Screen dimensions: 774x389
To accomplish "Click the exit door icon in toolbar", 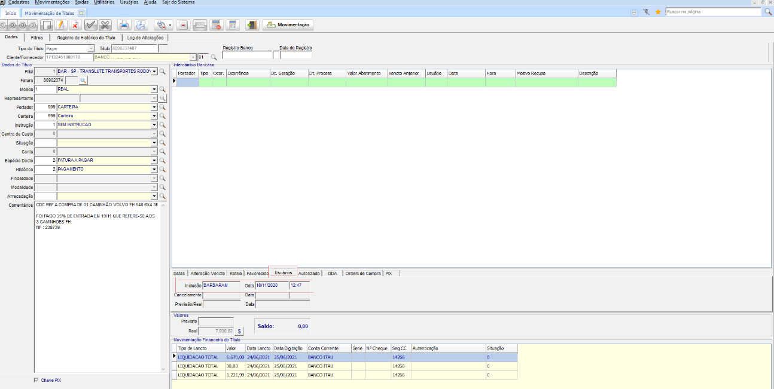I will (x=251, y=25).
